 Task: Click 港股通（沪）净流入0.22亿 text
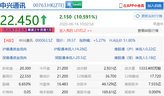135,49
